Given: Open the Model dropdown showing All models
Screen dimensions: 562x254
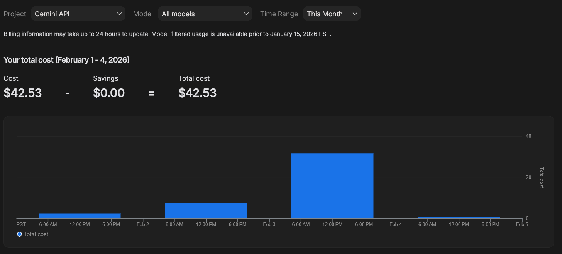Looking at the screenshot, I should 205,14.
